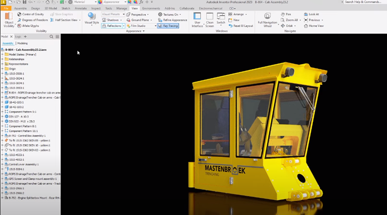
Task: Click the Home icon in quick access toolbar
Action: pyautogui.click(x=47, y=2)
